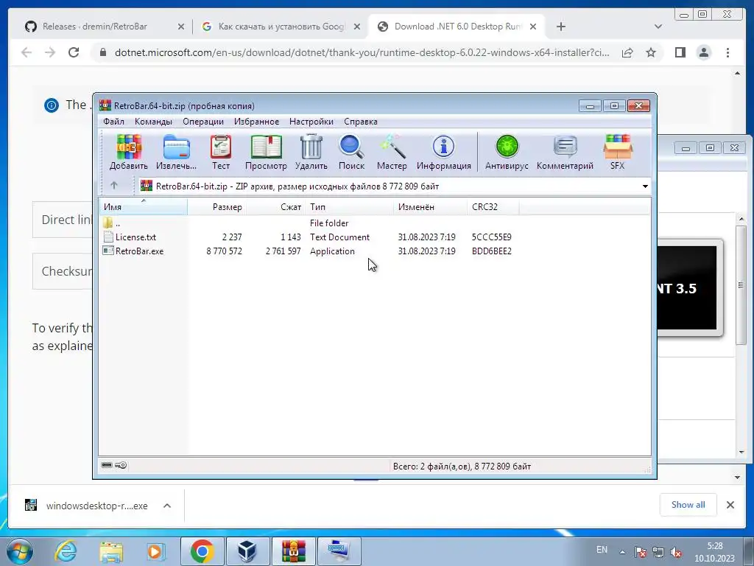Sort the list by Тип column
Viewport: 754px width, 566px height.
[350, 207]
